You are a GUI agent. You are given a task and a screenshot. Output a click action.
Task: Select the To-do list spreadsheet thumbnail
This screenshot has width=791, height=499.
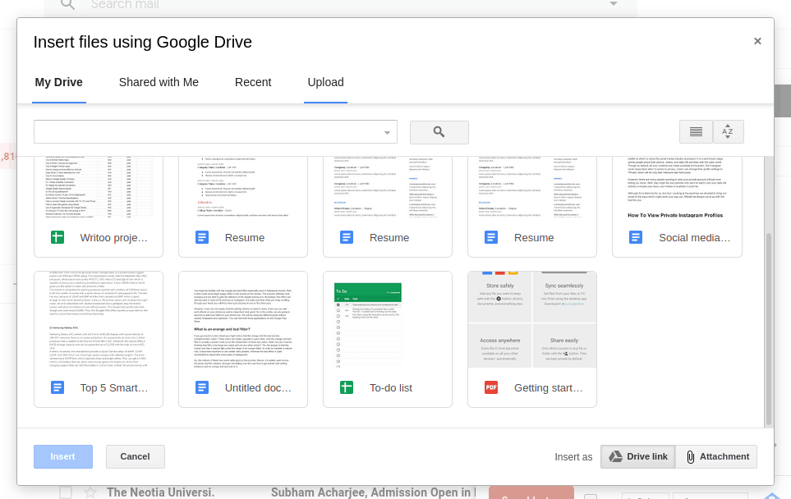click(388, 320)
